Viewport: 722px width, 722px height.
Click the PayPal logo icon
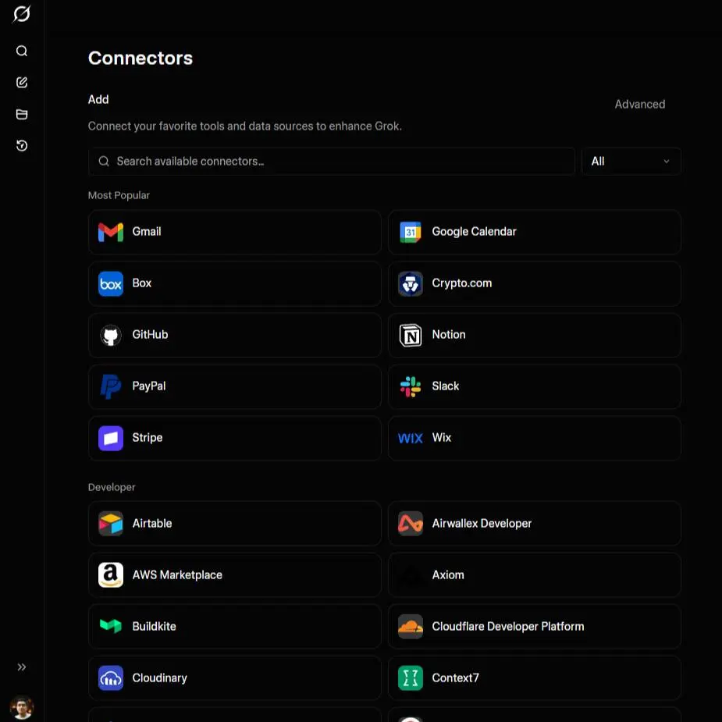click(x=111, y=386)
